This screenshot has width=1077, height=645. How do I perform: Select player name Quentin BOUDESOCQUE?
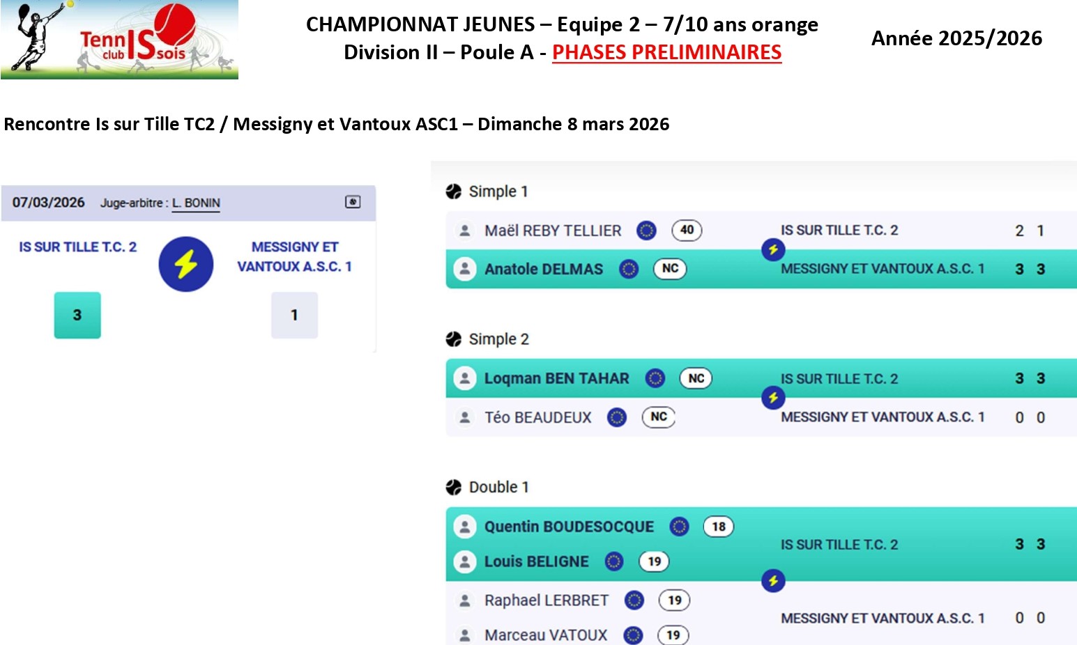click(x=569, y=527)
